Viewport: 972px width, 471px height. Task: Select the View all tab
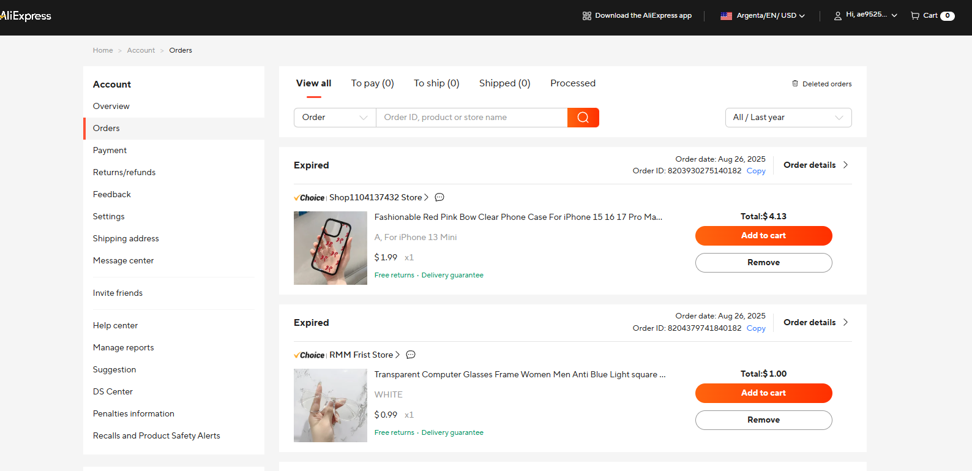point(313,83)
